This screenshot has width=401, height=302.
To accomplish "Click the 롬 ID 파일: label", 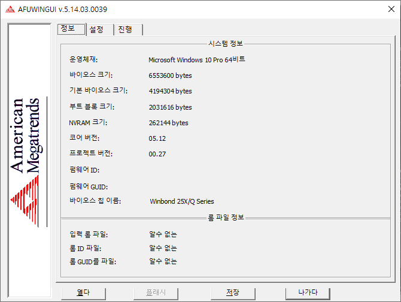I will (86, 248).
